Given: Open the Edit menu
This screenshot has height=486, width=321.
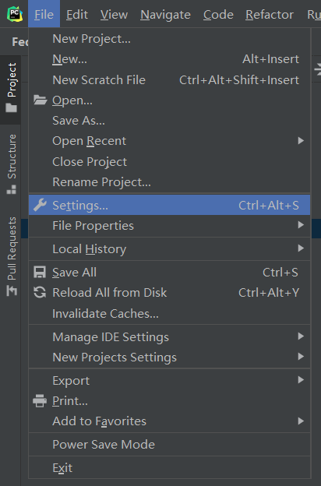Looking at the screenshot, I should click(77, 14).
